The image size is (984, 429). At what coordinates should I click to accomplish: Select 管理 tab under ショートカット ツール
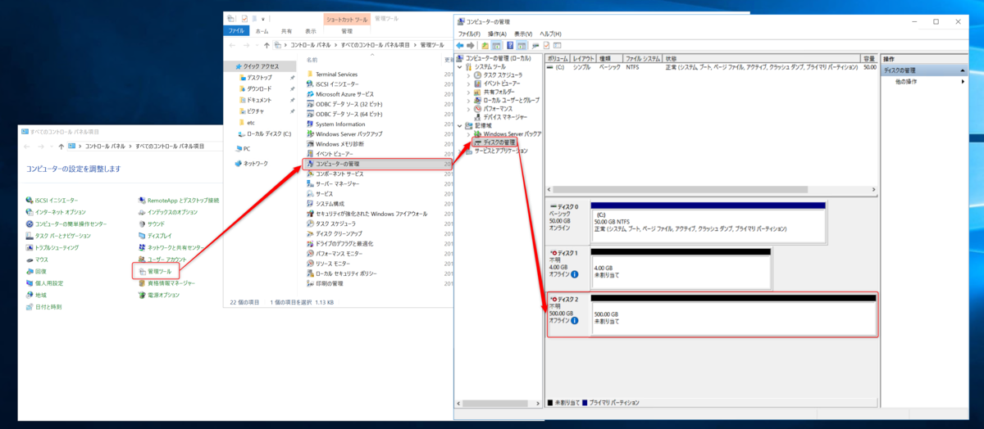tap(347, 30)
